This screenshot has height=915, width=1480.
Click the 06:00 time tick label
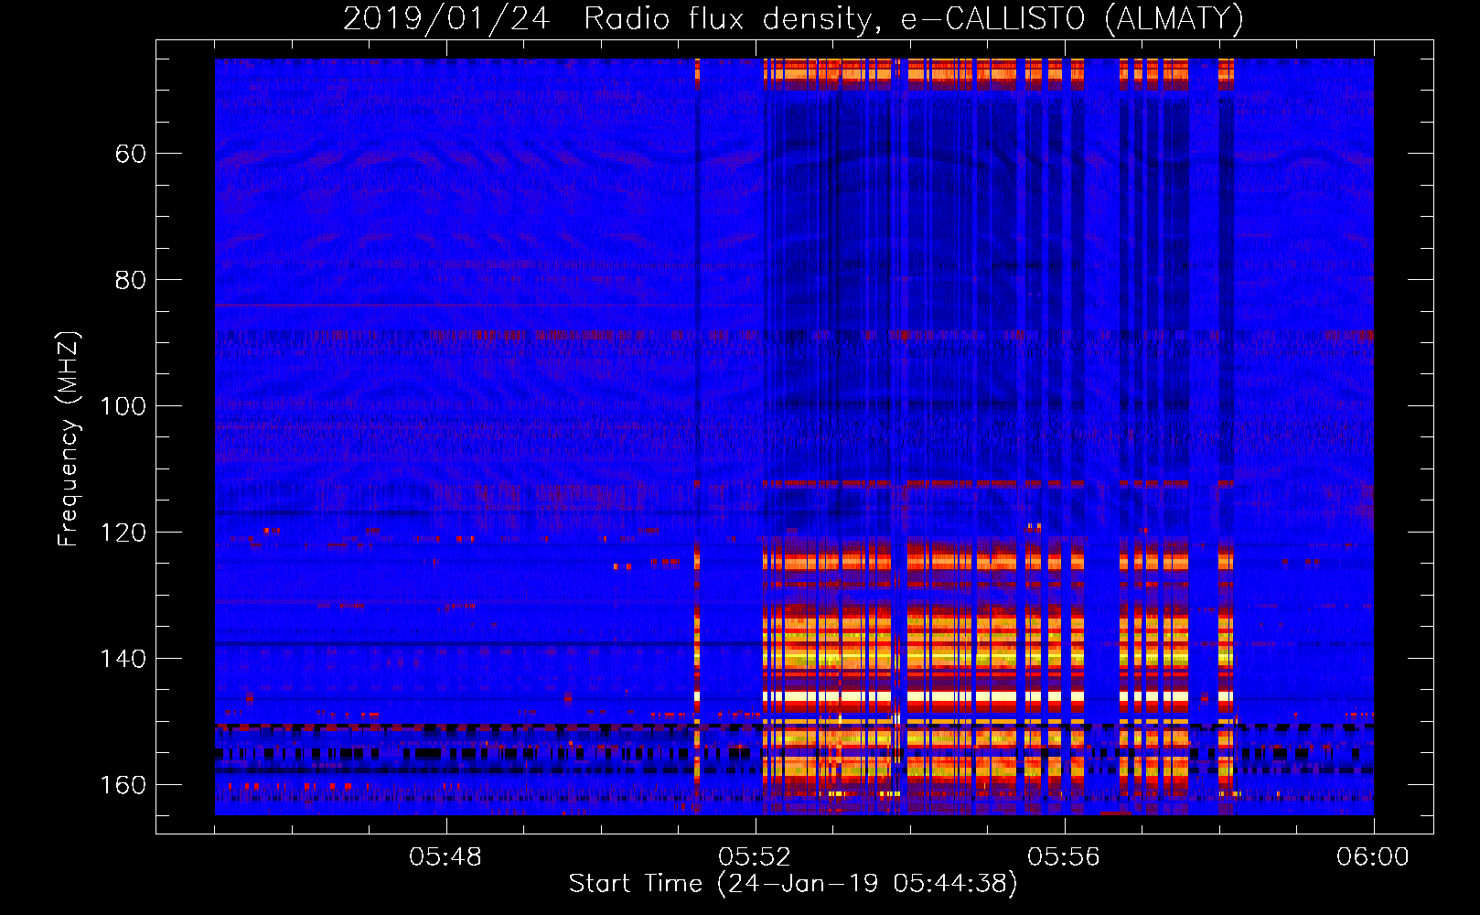coord(1373,857)
